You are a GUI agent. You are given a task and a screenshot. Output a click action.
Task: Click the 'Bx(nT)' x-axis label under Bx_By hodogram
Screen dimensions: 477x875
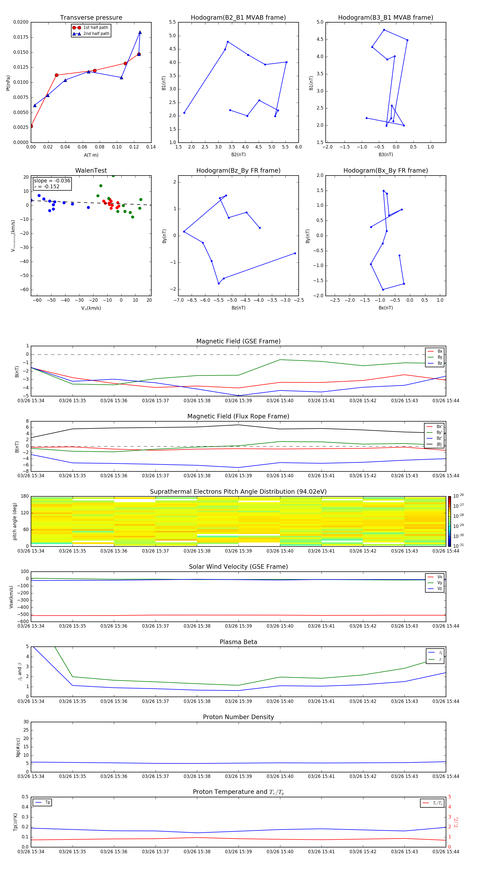(x=386, y=308)
